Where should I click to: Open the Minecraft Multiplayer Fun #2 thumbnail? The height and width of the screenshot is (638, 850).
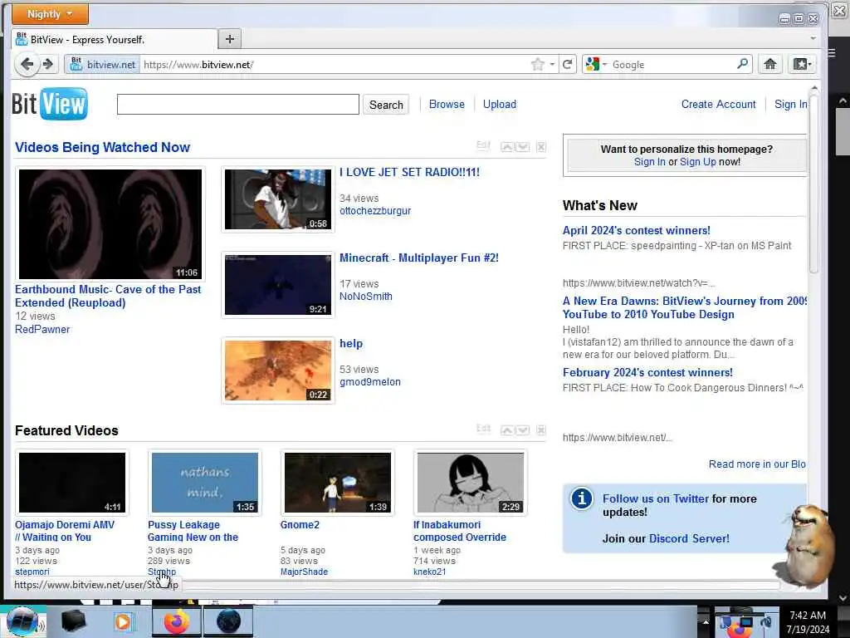(x=277, y=285)
